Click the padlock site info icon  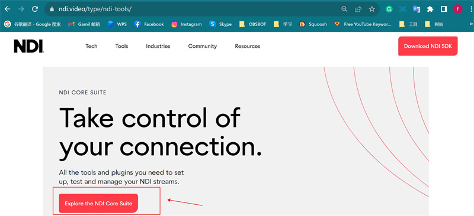(52, 9)
